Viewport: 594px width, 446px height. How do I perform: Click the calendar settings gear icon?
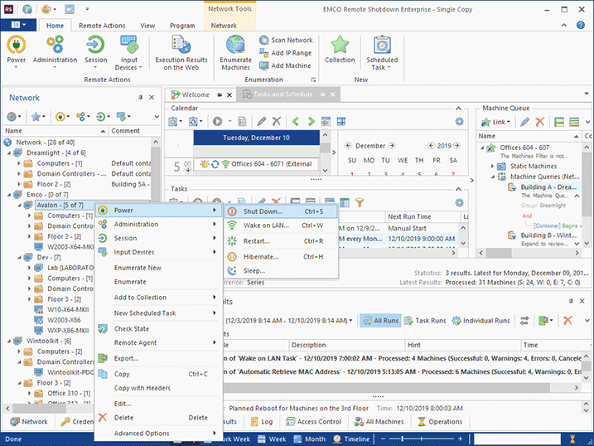coord(458,122)
